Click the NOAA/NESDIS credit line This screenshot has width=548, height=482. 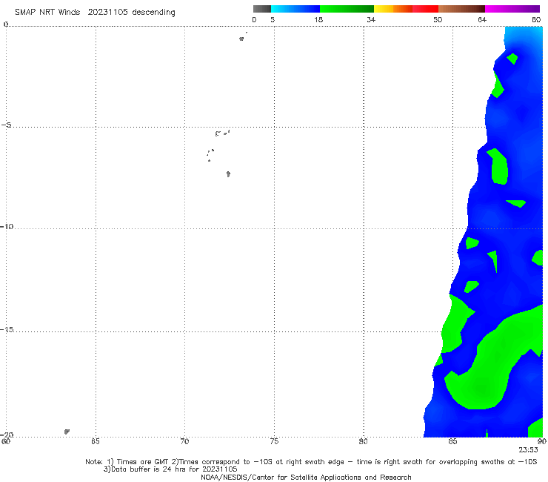click(x=306, y=477)
